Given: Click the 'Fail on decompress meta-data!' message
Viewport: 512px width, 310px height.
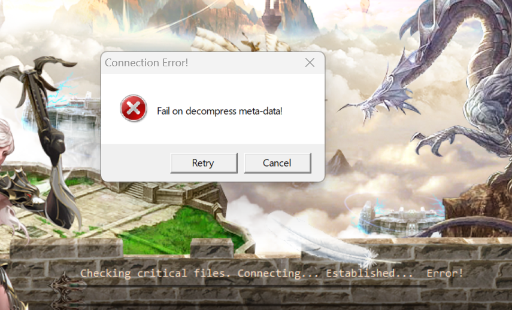Looking at the screenshot, I should tap(220, 111).
